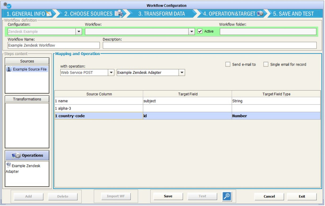Click the numbered icon beside Example Source File

(x=9, y=69)
